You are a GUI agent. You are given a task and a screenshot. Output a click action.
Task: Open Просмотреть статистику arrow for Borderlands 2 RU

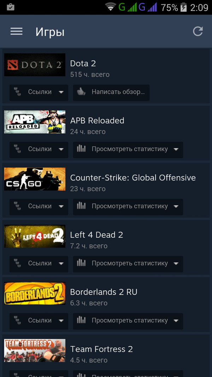coord(176,321)
